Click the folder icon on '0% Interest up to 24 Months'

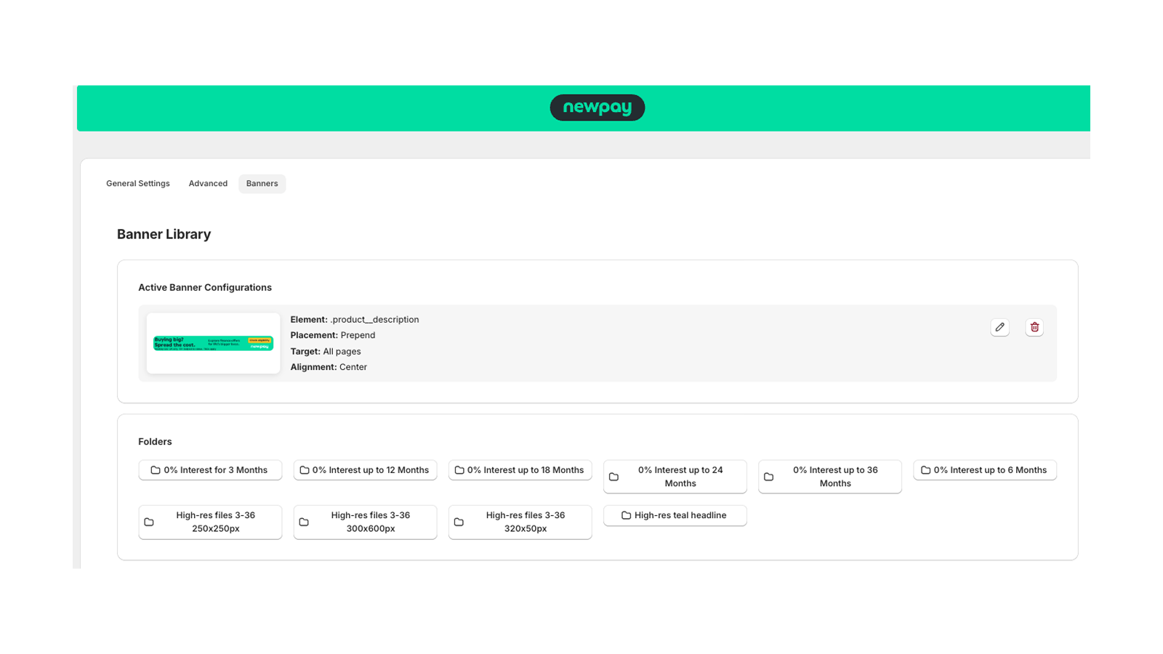click(x=613, y=476)
